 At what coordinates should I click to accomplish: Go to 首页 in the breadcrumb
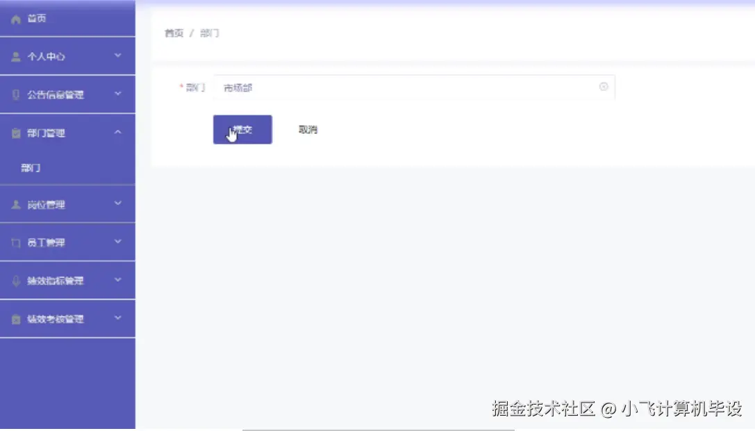pos(174,33)
